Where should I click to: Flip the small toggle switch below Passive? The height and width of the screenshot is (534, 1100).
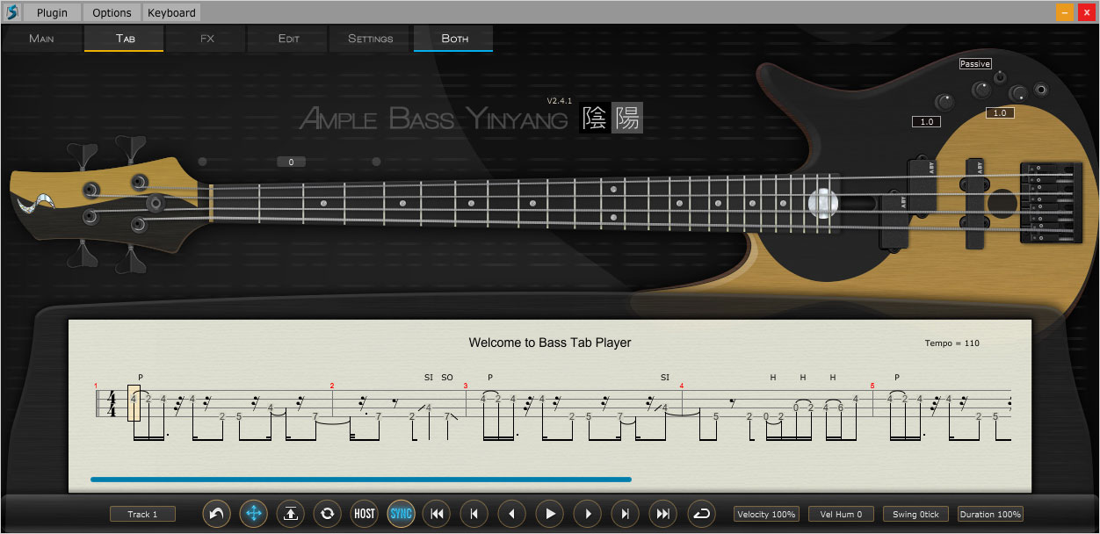coord(1000,77)
